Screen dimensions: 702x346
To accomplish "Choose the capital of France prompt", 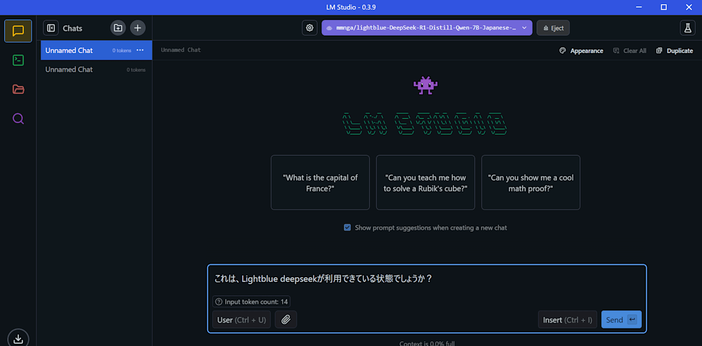I will (320, 183).
